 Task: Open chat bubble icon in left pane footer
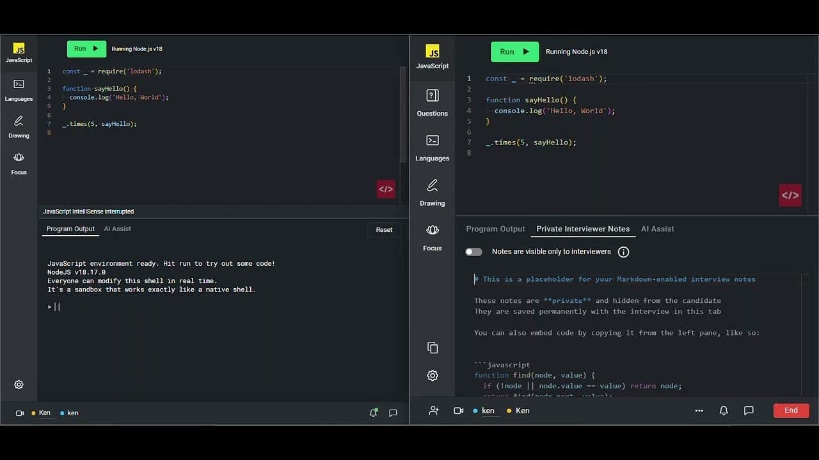(x=393, y=413)
